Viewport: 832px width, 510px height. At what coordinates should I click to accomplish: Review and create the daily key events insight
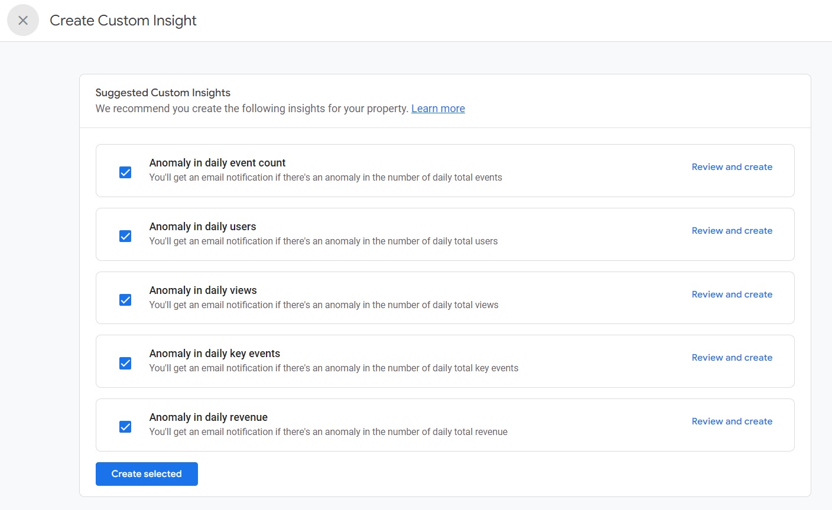click(732, 358)
